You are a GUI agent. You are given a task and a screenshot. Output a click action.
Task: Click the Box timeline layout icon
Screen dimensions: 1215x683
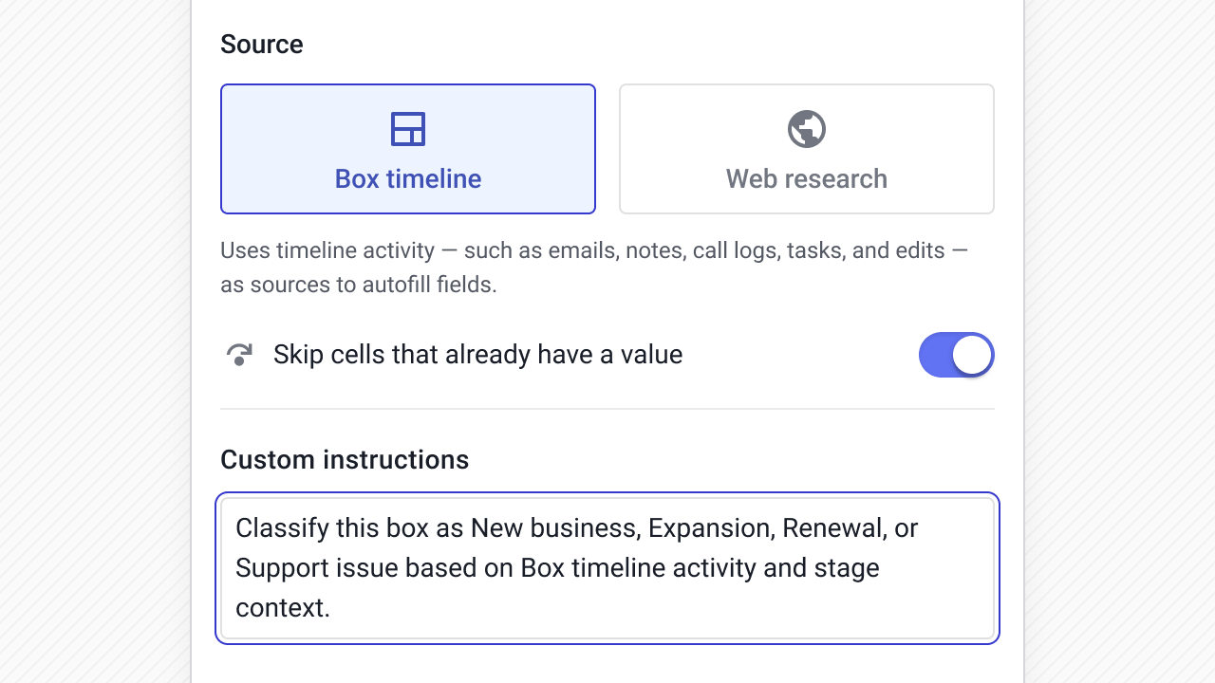pos(408,129)
